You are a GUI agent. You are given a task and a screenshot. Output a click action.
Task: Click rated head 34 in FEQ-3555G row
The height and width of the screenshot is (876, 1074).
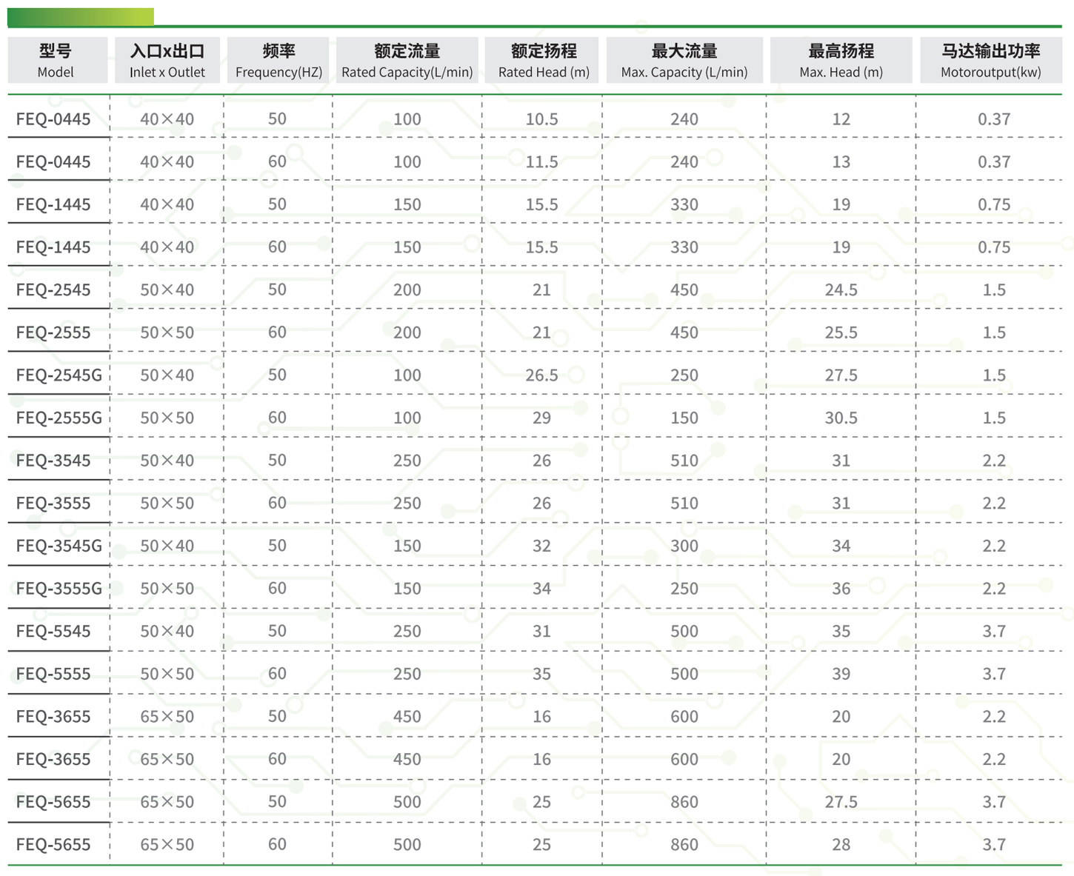click(542, 589)
